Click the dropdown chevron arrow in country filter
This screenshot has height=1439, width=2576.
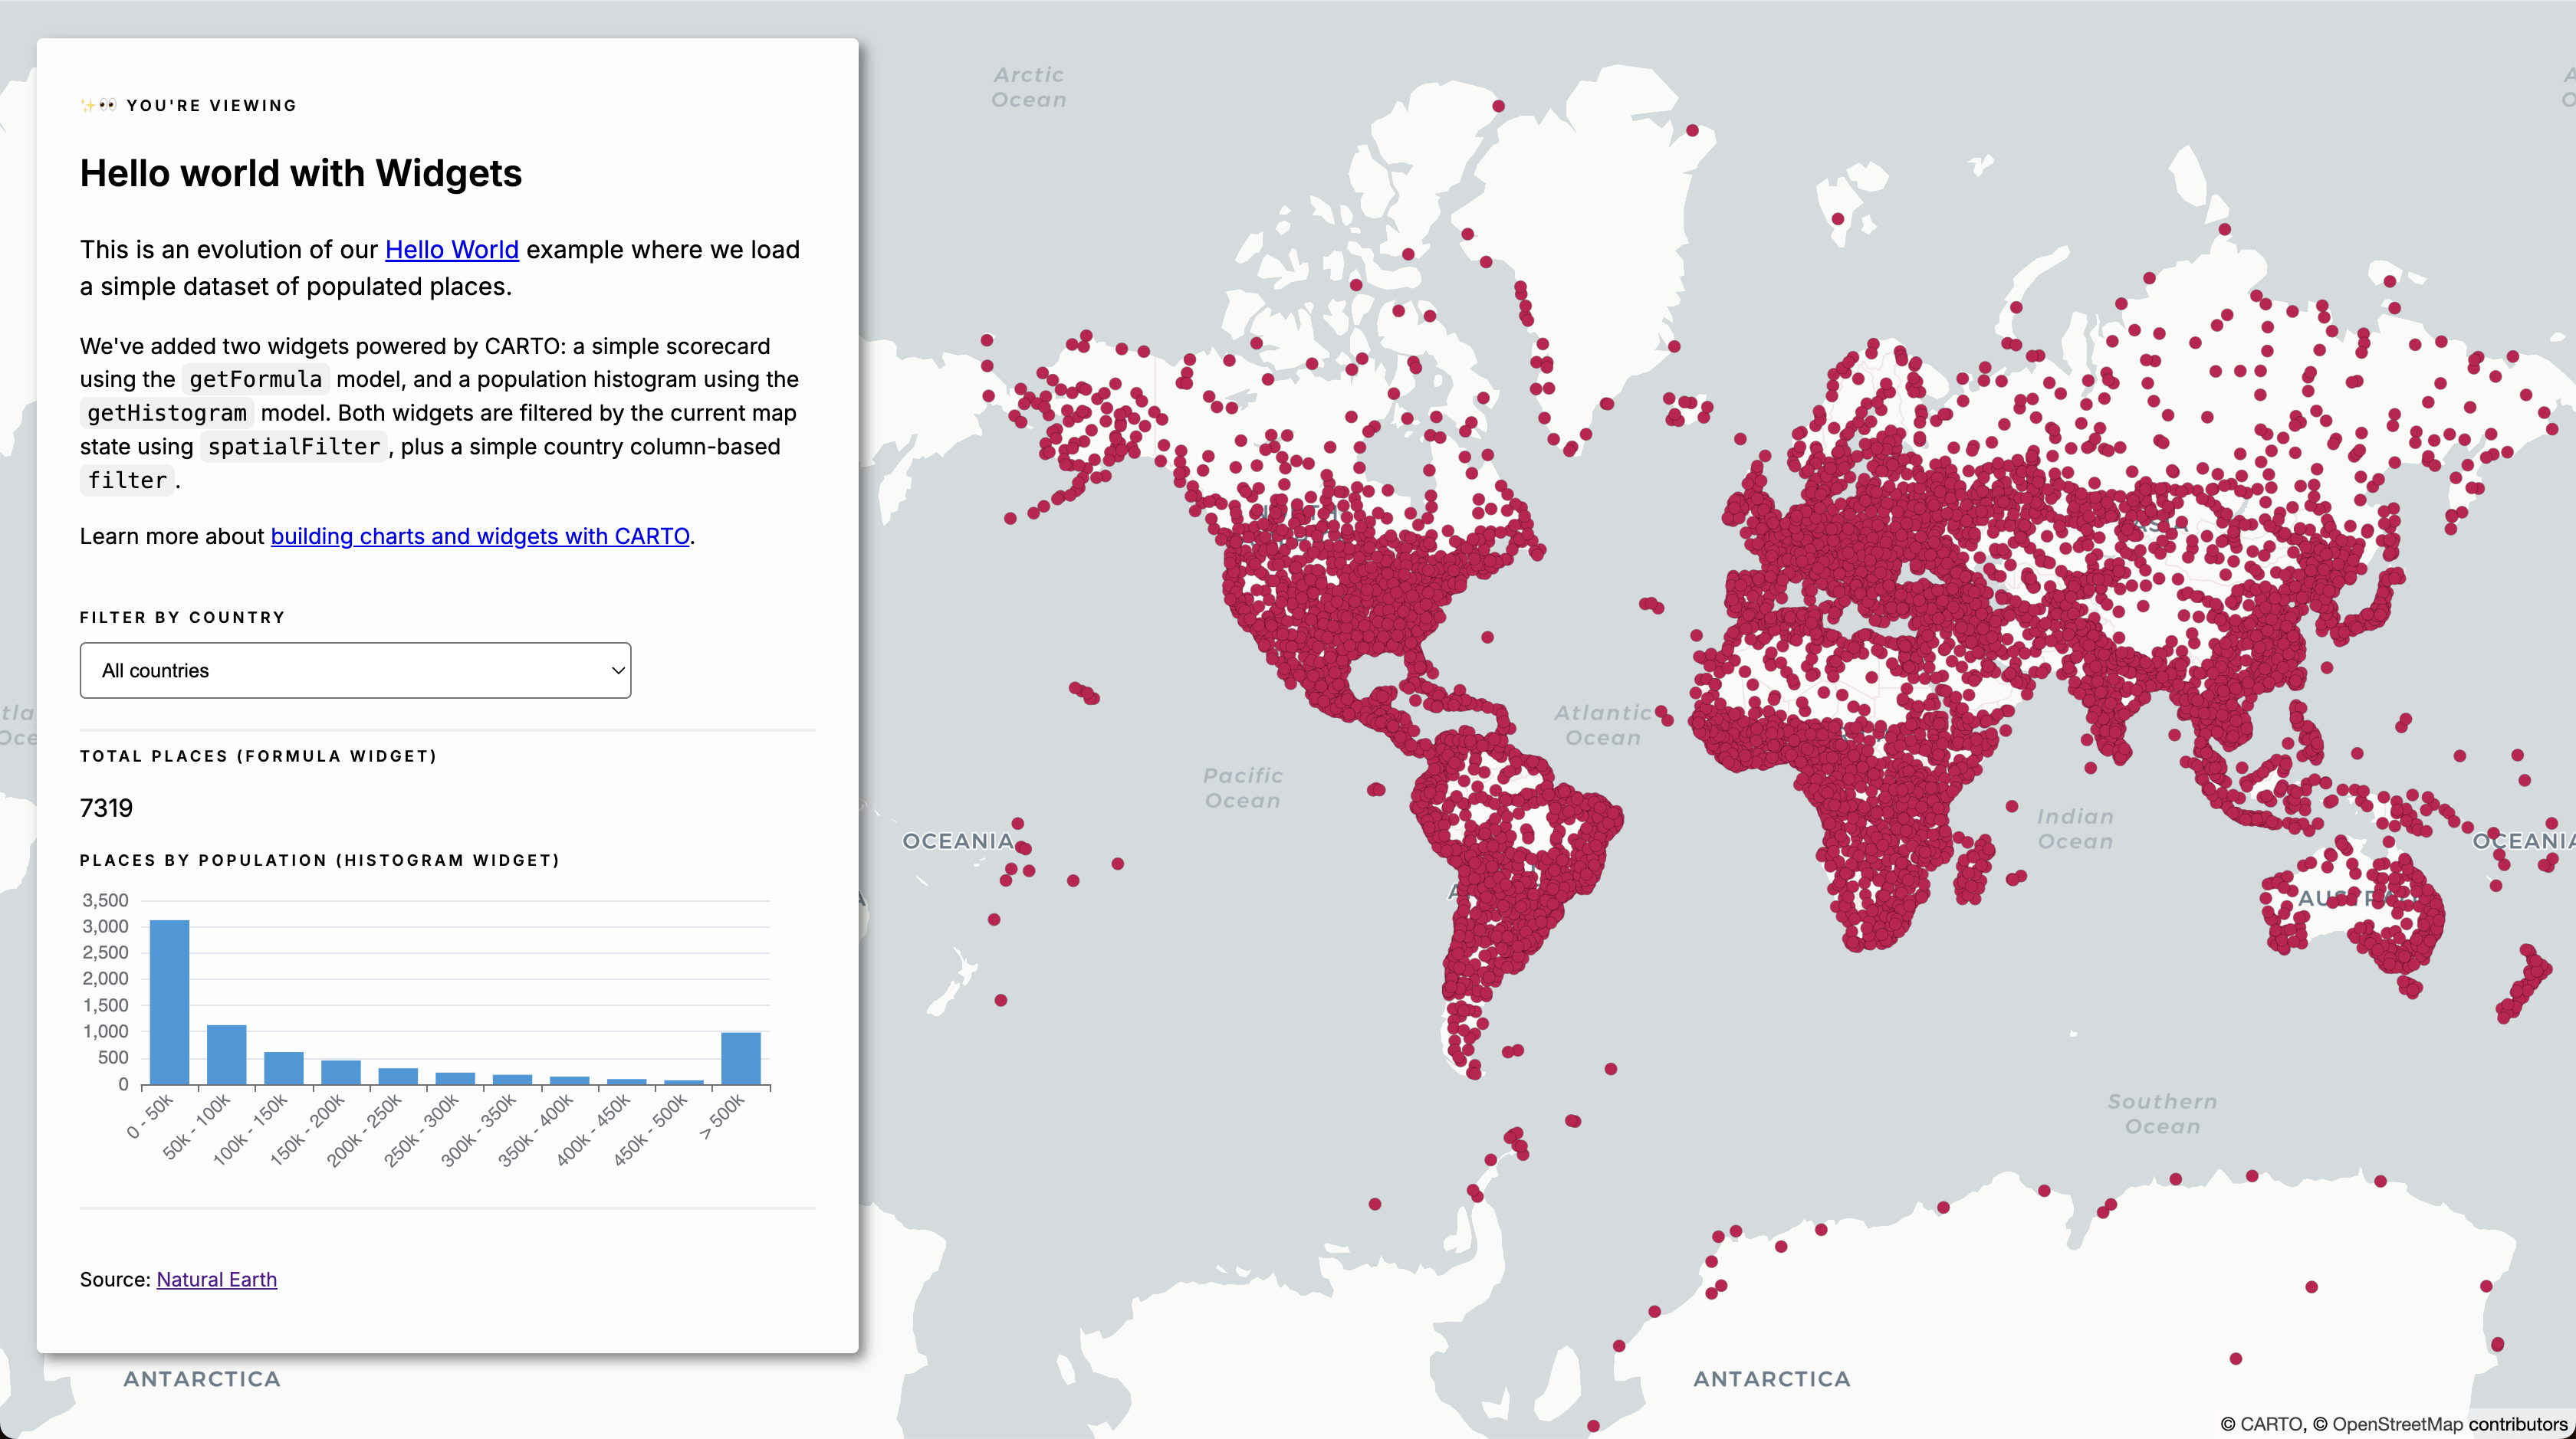[x=618, y=670]
